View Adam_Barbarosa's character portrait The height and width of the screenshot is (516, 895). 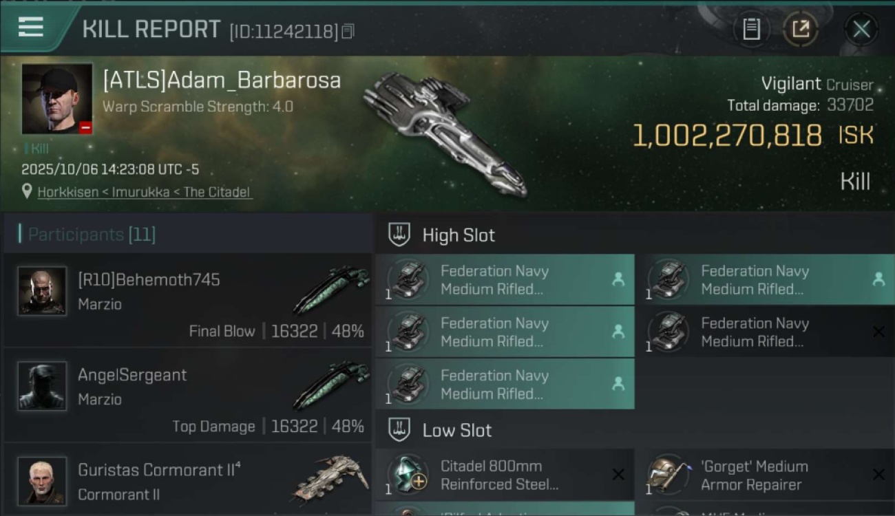click(57, 98)
